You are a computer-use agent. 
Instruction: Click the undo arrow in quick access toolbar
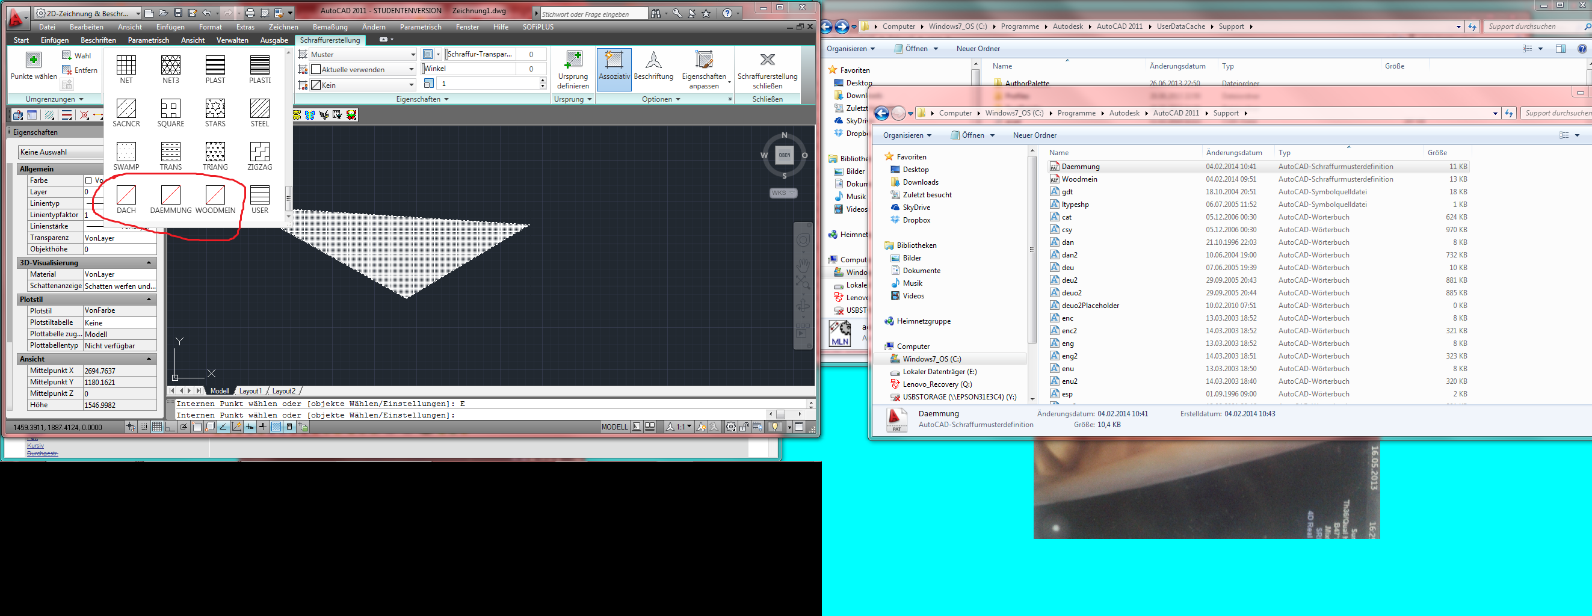click(x=207, y=13)
